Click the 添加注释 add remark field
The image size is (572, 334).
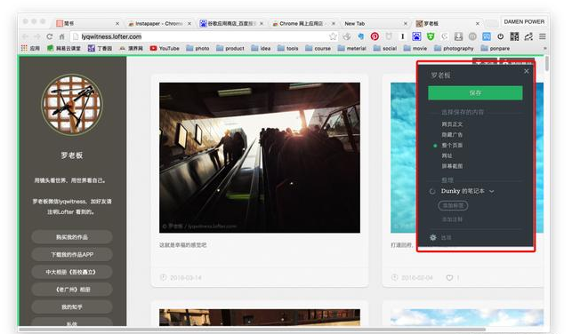click(x=452, y=219)
